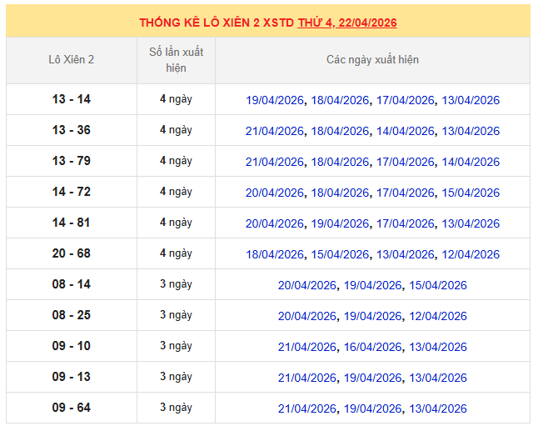Open 16/04/2026 in the 09 - 10 row
533x431 pixels.
372,347
